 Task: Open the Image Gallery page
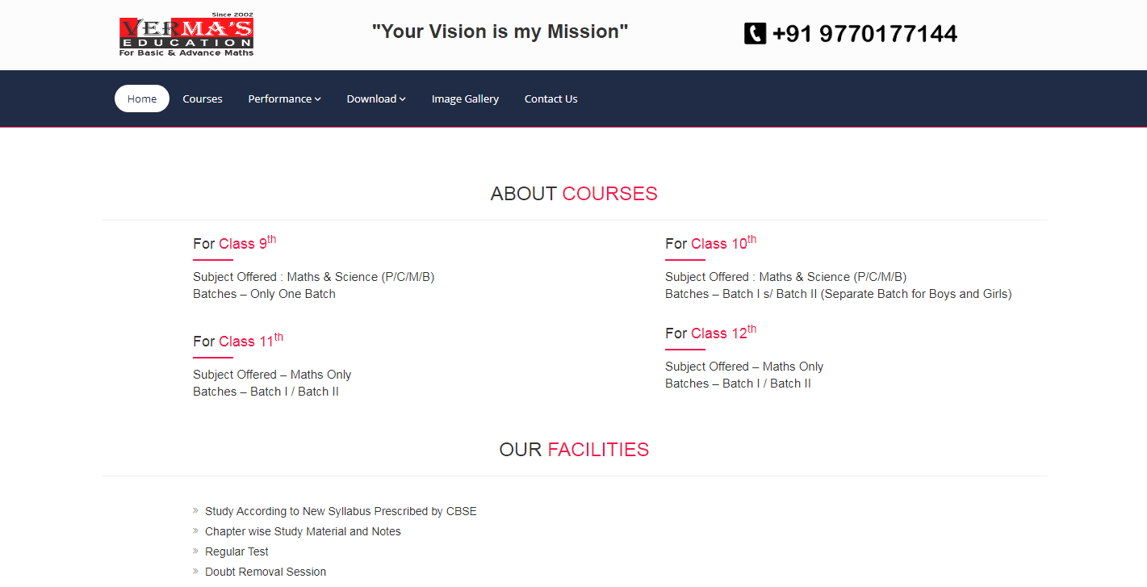465,99
